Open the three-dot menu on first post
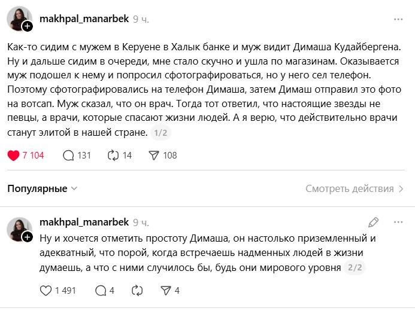 pyautogui.click(x=398, y=19)
